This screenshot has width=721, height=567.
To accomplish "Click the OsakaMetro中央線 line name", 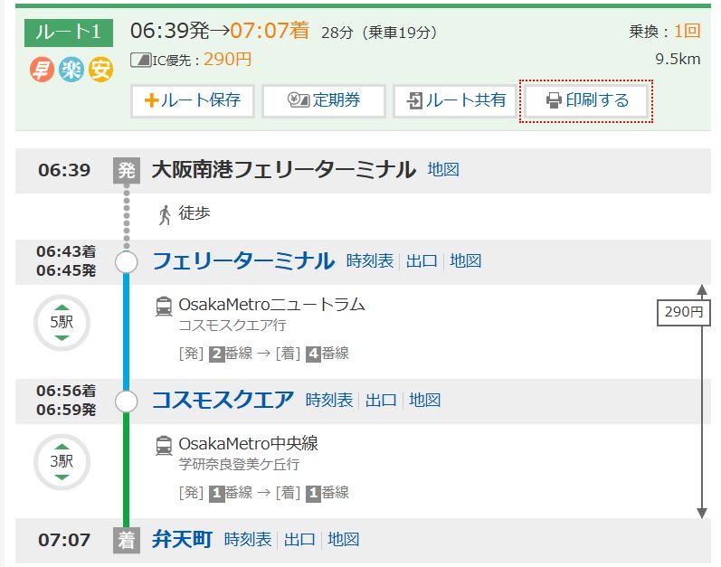I will (x=248, y=444).
